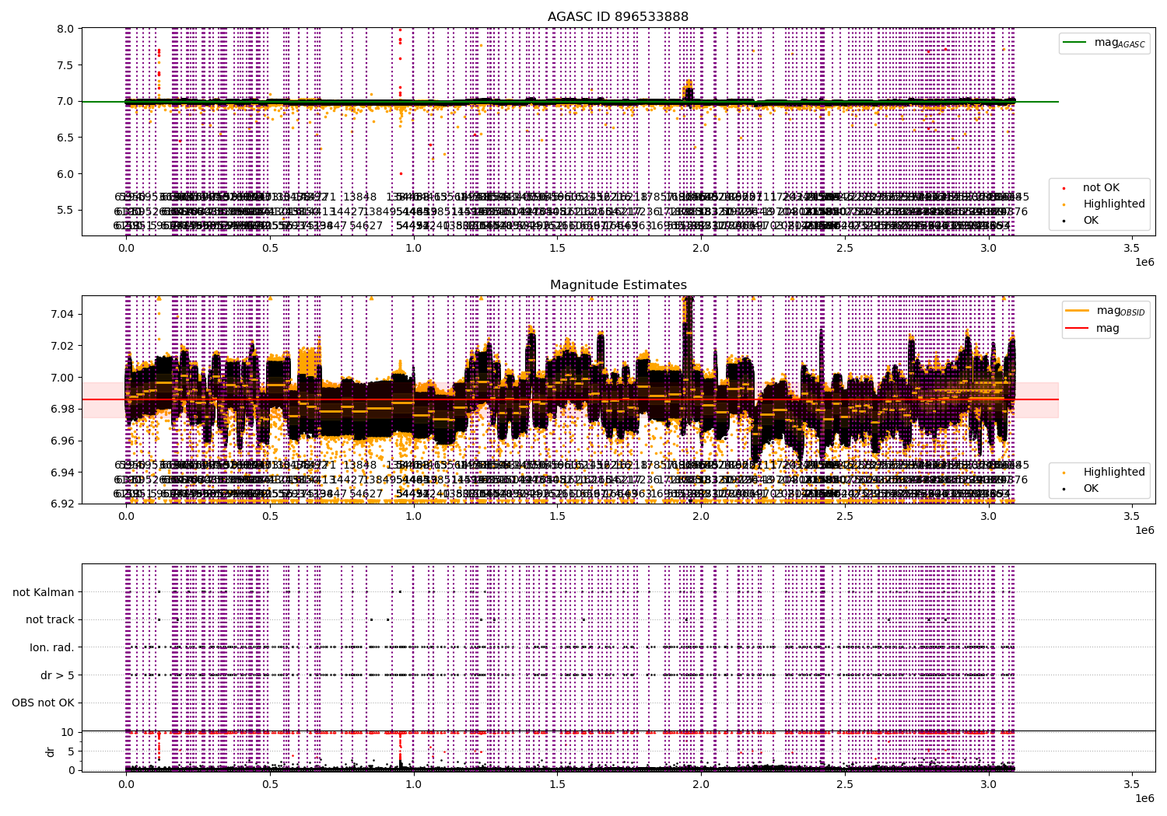Screen dimensions: 1167x816
Task: Click the 0 tick on the dr axis
Action: 71,770
